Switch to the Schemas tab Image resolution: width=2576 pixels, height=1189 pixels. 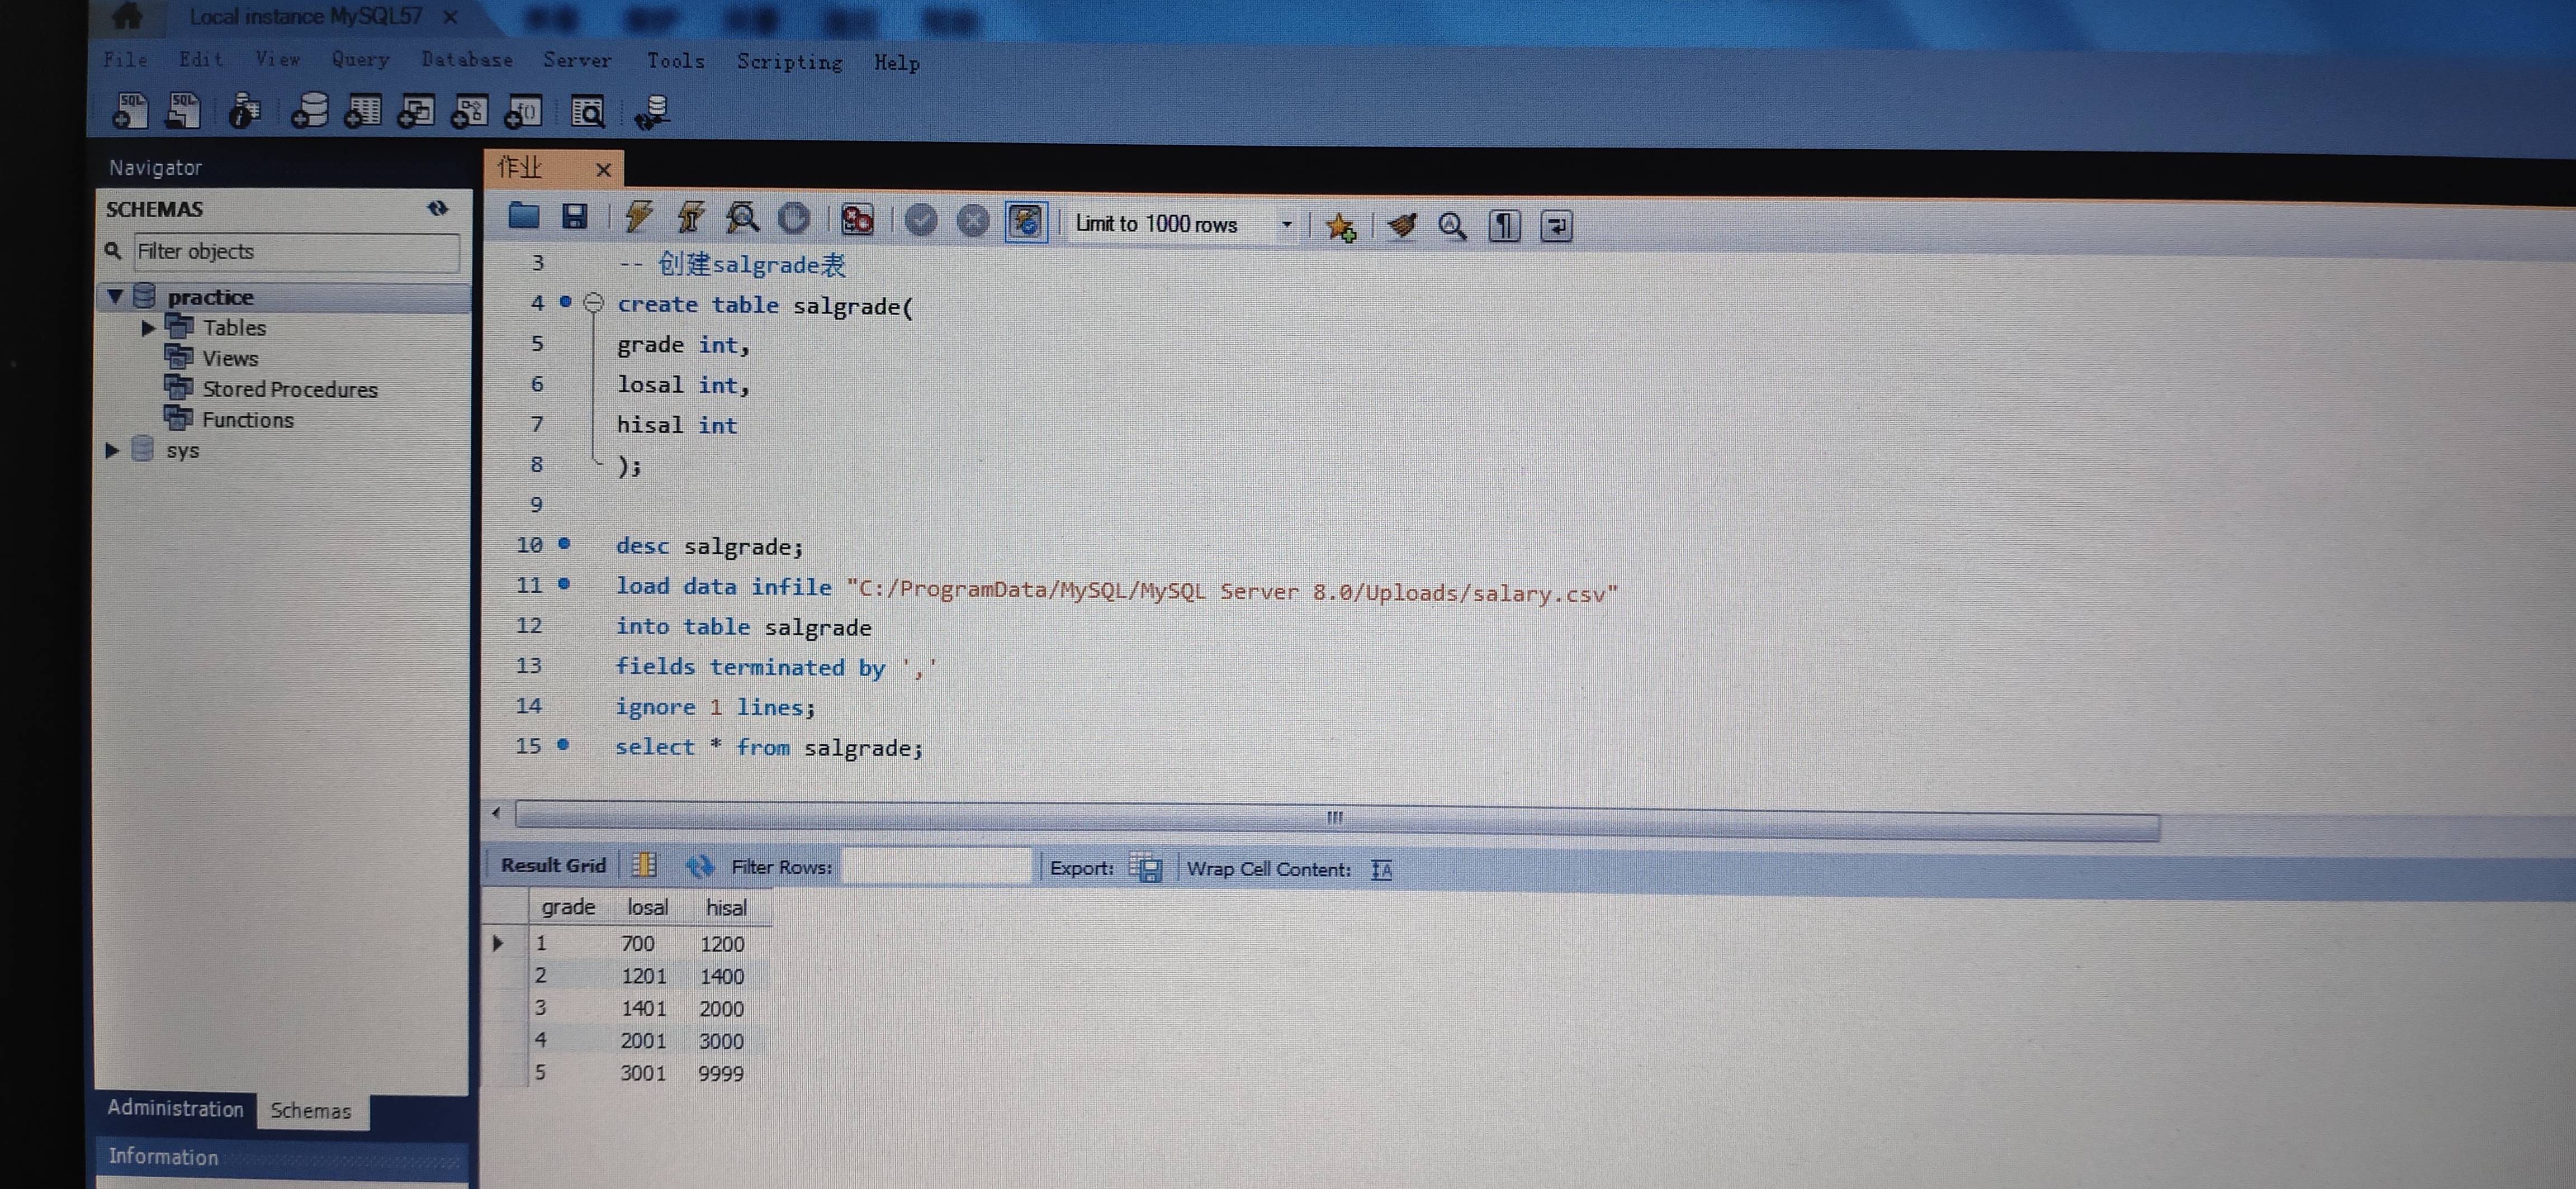coord(311,1110)
